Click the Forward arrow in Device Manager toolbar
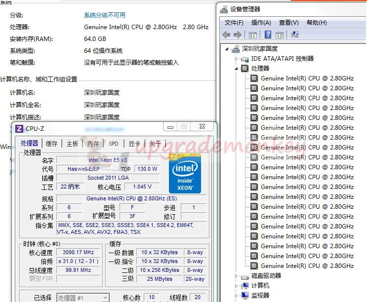The width and height of the screenshot is (367, 302). [x=237, y=35]
